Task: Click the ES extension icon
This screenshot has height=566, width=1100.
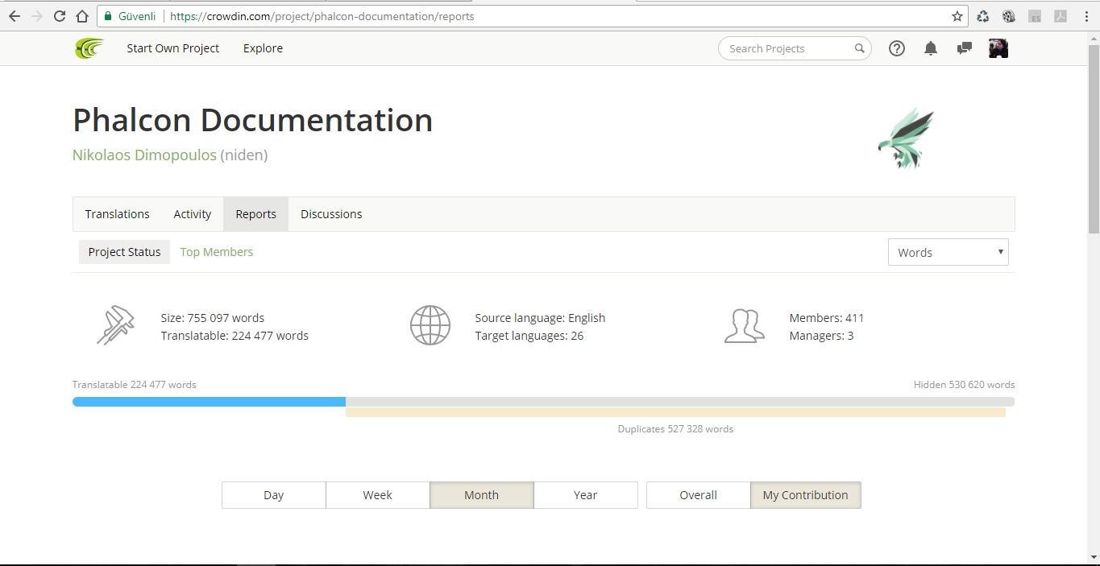Action: [1036, 16]
